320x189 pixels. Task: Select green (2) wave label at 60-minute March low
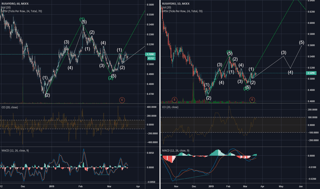coord(111,78)
